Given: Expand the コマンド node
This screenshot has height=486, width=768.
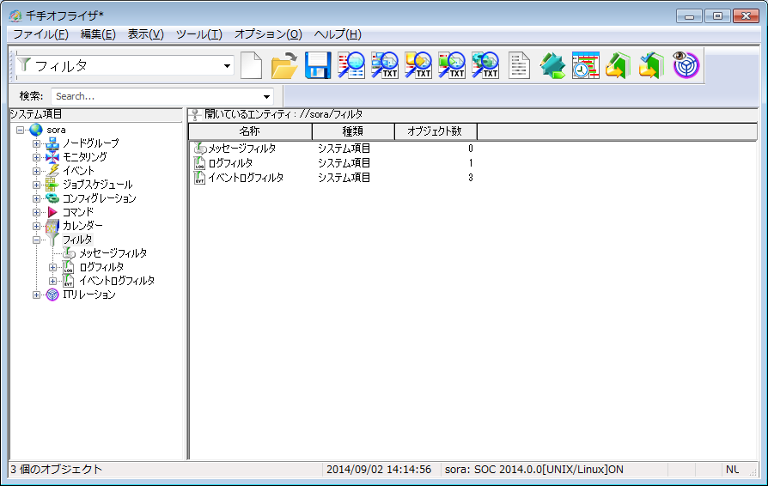Looking at the screenshot, I should (x=36, y=212).
